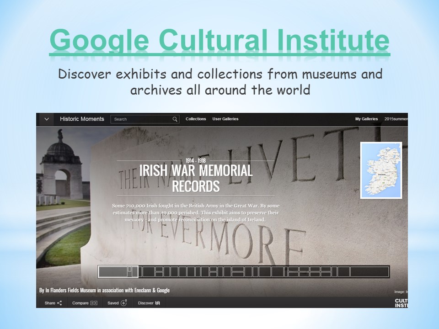The height and width of the screenshot is (329, 439).
Task: Click the Compare side-by-side icon
Action: click(94, 303)
